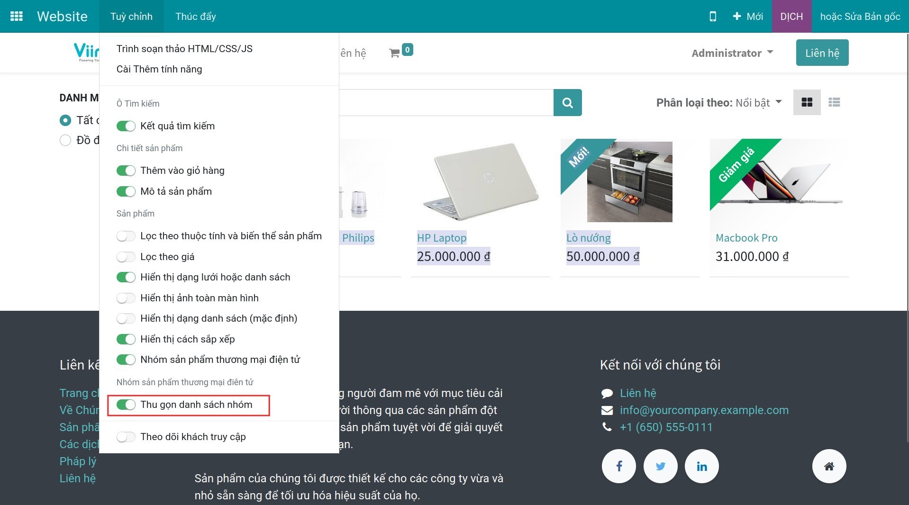Open the apps grid menu icon
Screen dimensions: 909x505
(17, 16)
